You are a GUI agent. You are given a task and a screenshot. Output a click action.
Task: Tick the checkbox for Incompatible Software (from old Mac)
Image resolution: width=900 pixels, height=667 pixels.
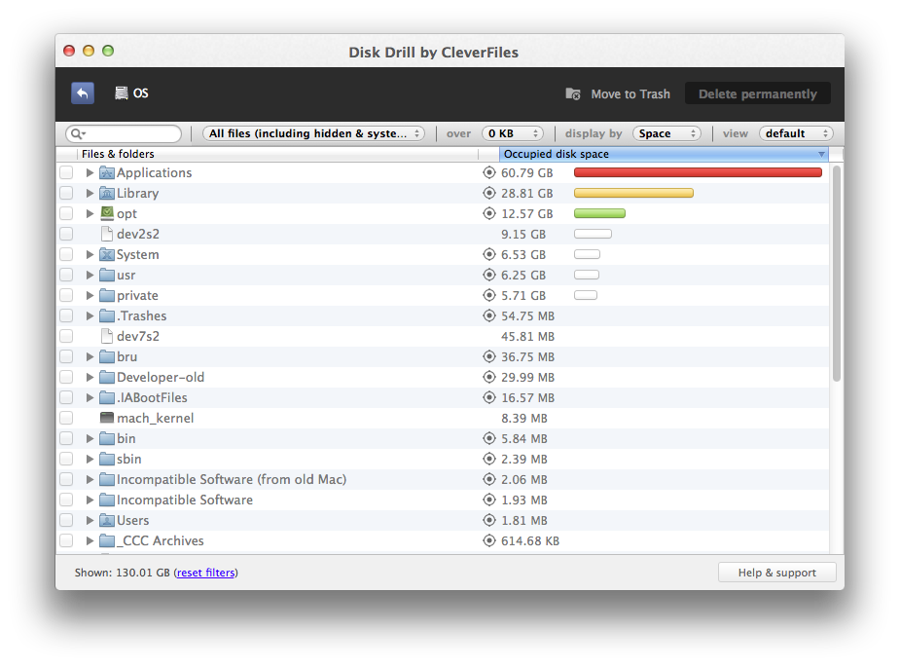[66, 479]
